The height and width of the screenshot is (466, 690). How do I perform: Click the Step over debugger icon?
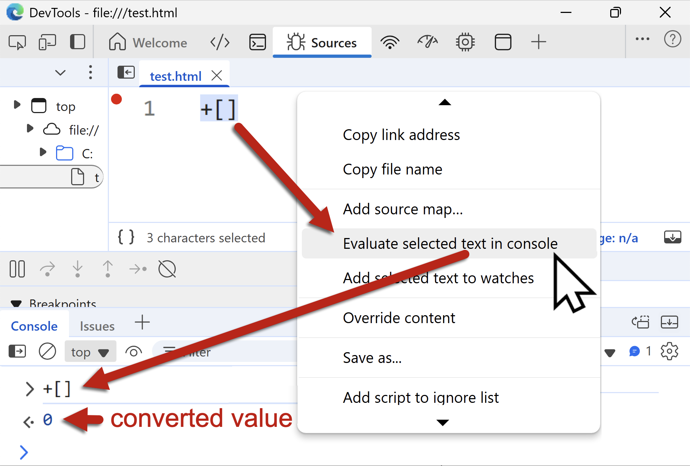47,269
